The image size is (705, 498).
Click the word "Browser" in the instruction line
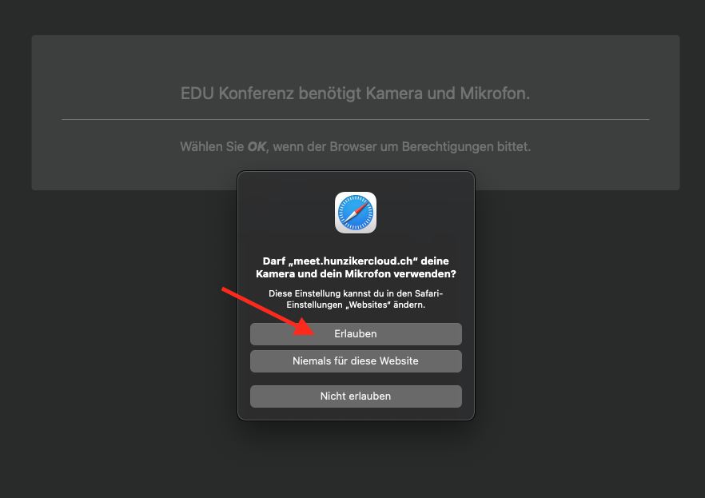click(x=353, y=146)
